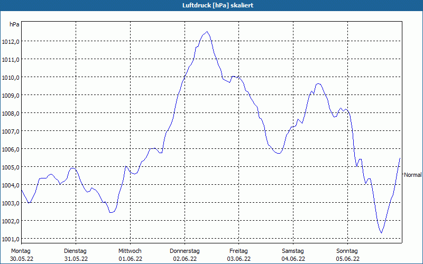The height and width of the screenshot is (264, 423).
Task: Click the 'Mittwoch' day label
Action: (x=130, y=251)
